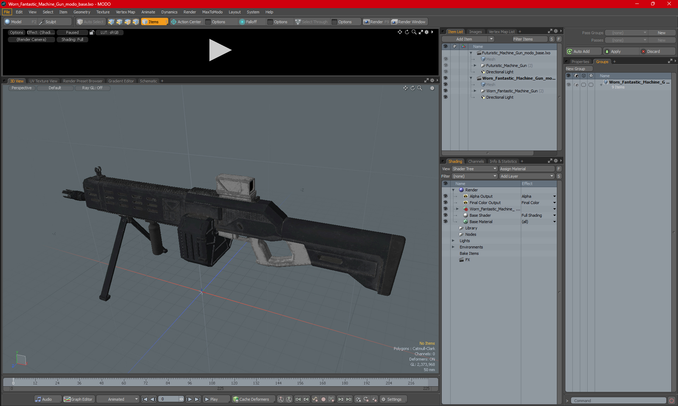
Task: Click the New Group button
Action: [x=579, y=69]
